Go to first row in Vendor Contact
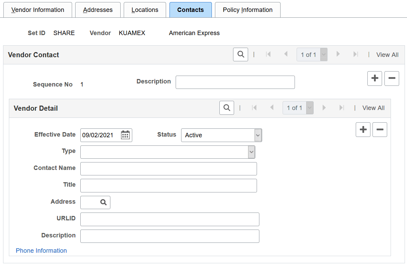 [x=268, y=54]
